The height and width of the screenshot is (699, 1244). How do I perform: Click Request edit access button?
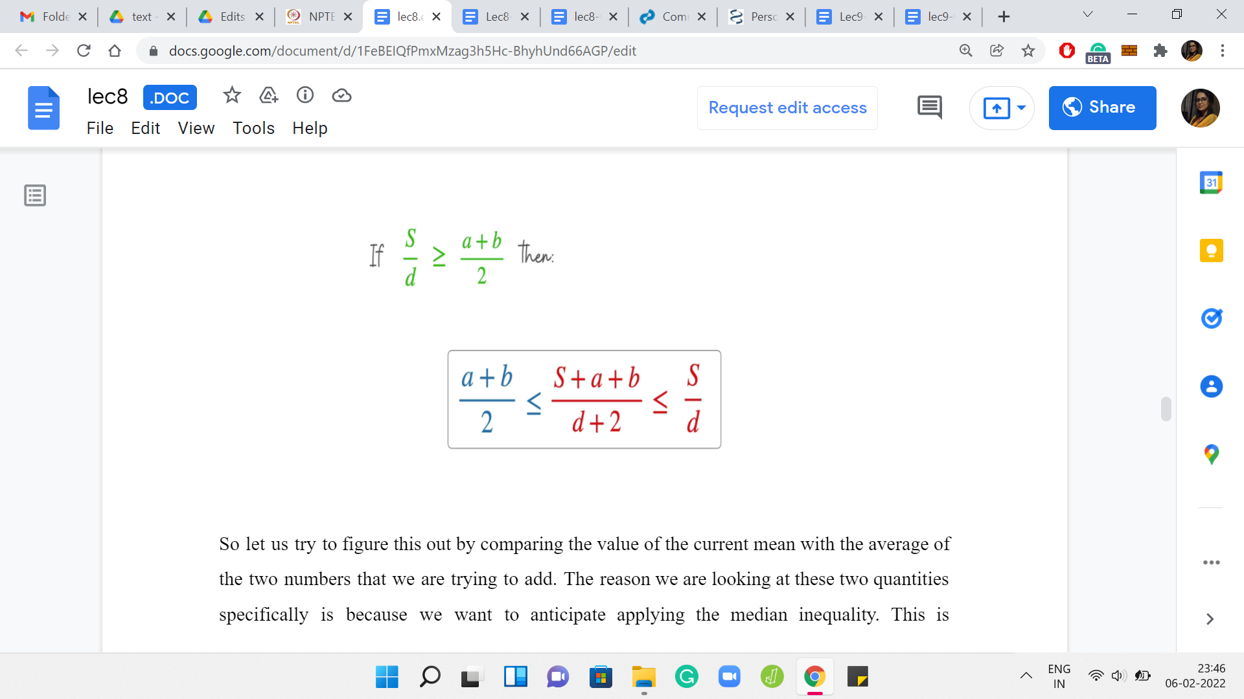pos(787,107)
